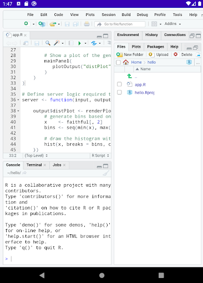This screenshot has width=203, height=283.
Task: Open the New File dropdown arrow
Action: [x=33, y=24]
